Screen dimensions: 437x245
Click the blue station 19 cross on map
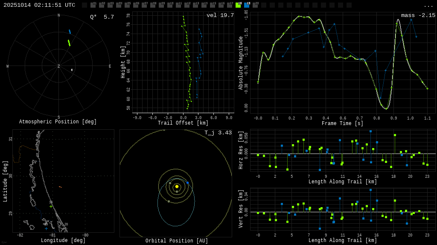click(46, 228)
